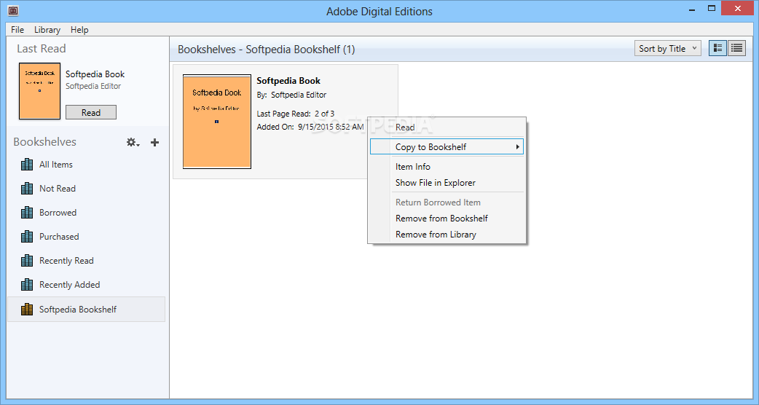The width and height of the screenshot is (759, 405).
Task: Click the bold Softpedia Book title in main panel
Action: [x=288, y=81]
